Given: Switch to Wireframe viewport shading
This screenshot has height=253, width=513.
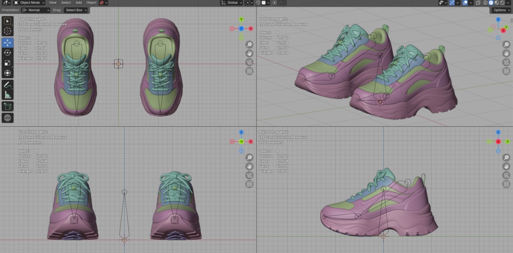Looking at the screenshot, I should click(485, 2).
